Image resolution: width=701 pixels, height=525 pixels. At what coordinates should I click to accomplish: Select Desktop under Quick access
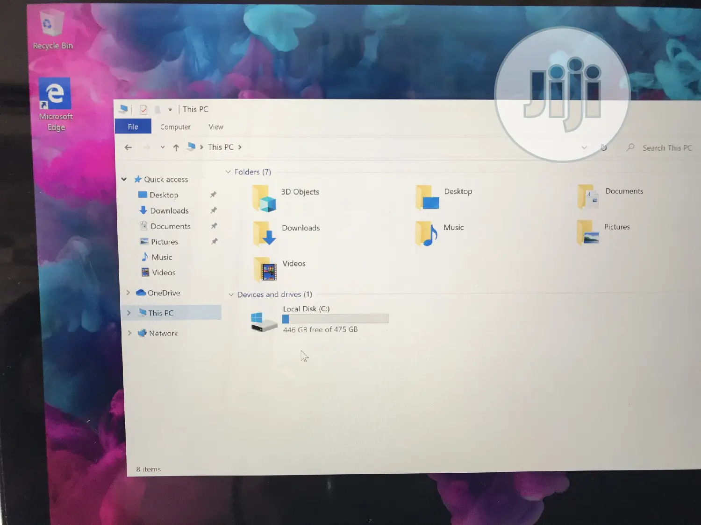(158, 195)
